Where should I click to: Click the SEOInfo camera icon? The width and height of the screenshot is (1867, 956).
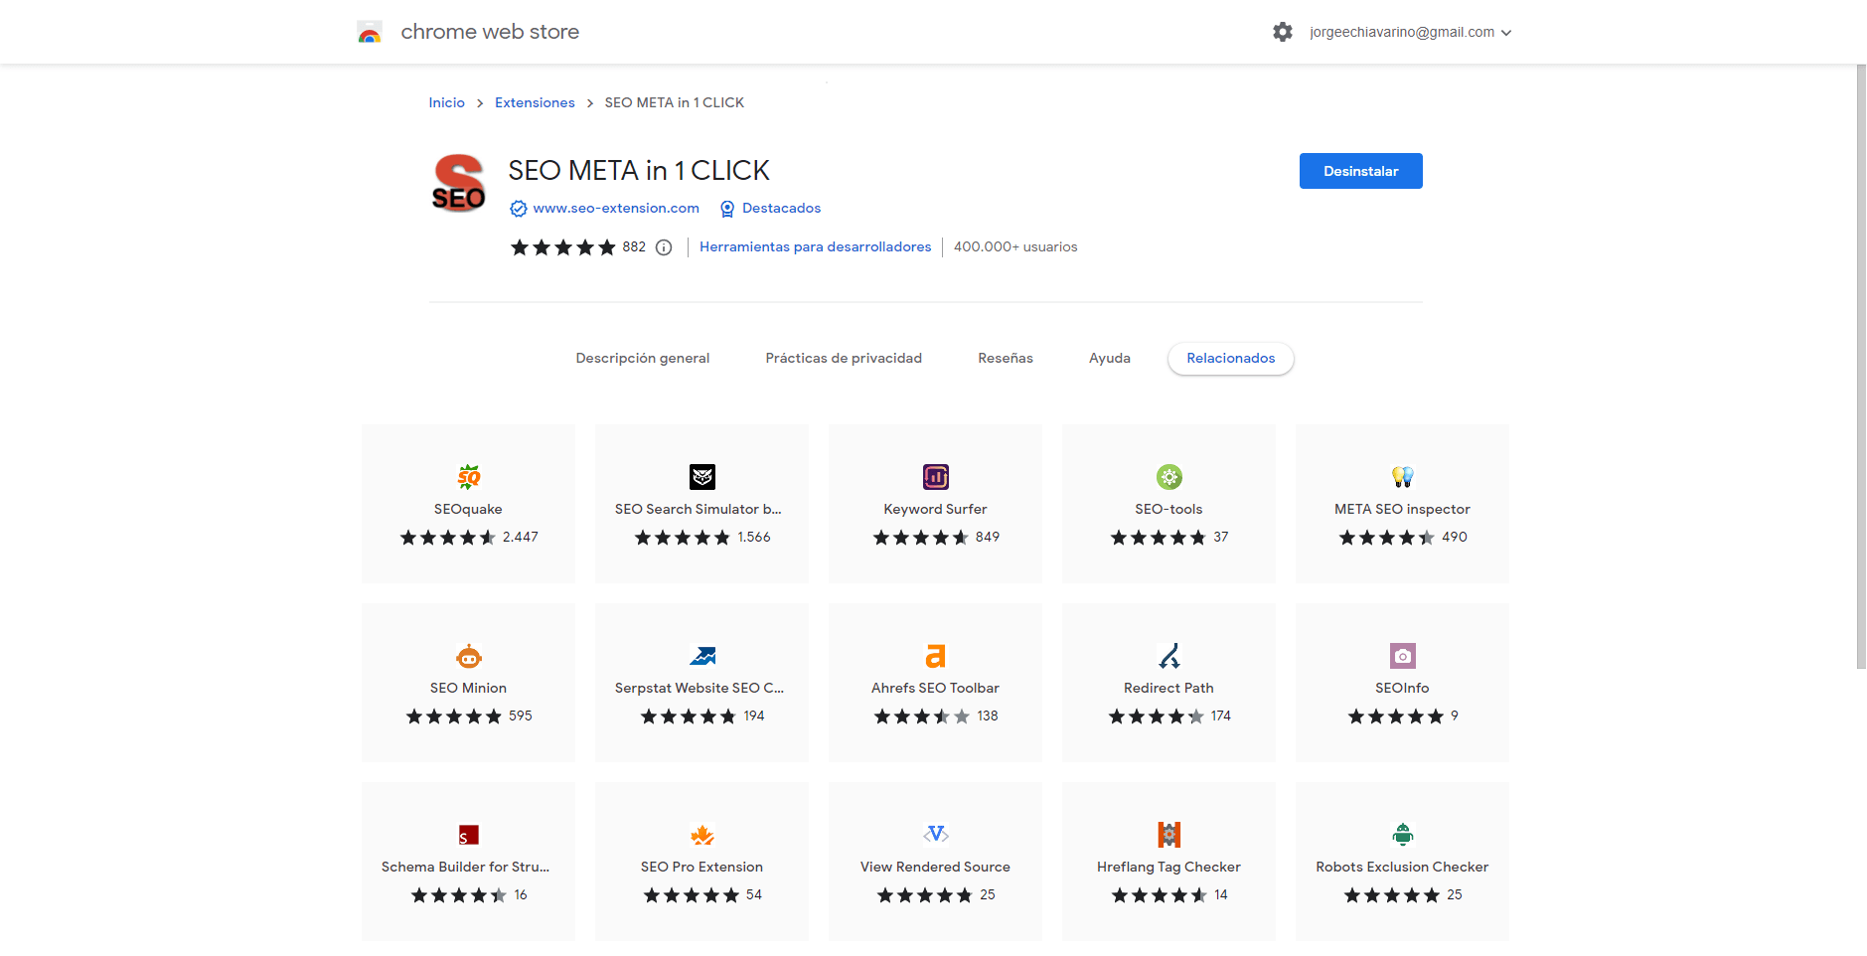point(1403,656)
